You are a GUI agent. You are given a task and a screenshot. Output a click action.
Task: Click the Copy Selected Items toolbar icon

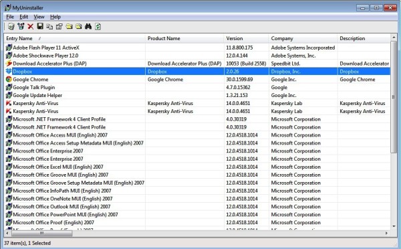(x=49, y=26)
